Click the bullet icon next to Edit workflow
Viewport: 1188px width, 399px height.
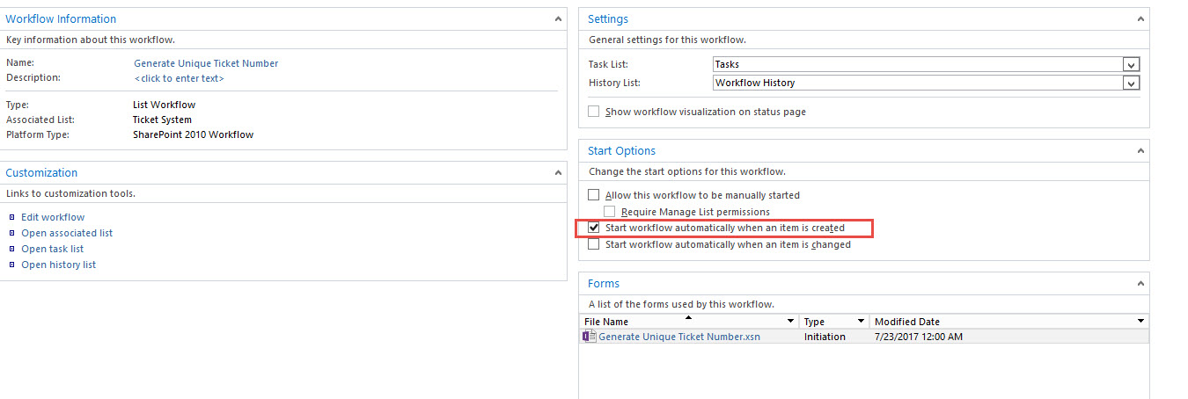pyautogui.click(x=11, y=217)
